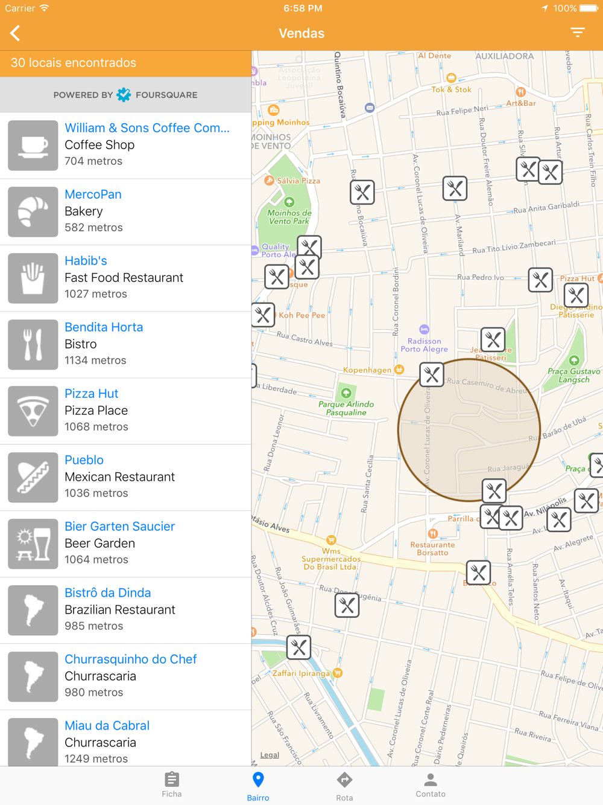Go back using the back arrow
The image size is (603, 805).
click(16, 33)
